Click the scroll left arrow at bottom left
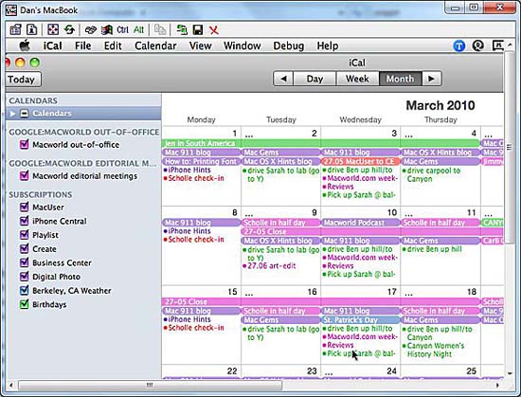This screenshot has width=521, height=397. click(x=11, y=386)
